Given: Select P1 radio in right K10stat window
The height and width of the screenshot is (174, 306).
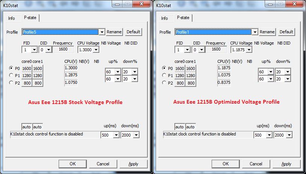Looking at the screenshot, I should pos(164,75).
